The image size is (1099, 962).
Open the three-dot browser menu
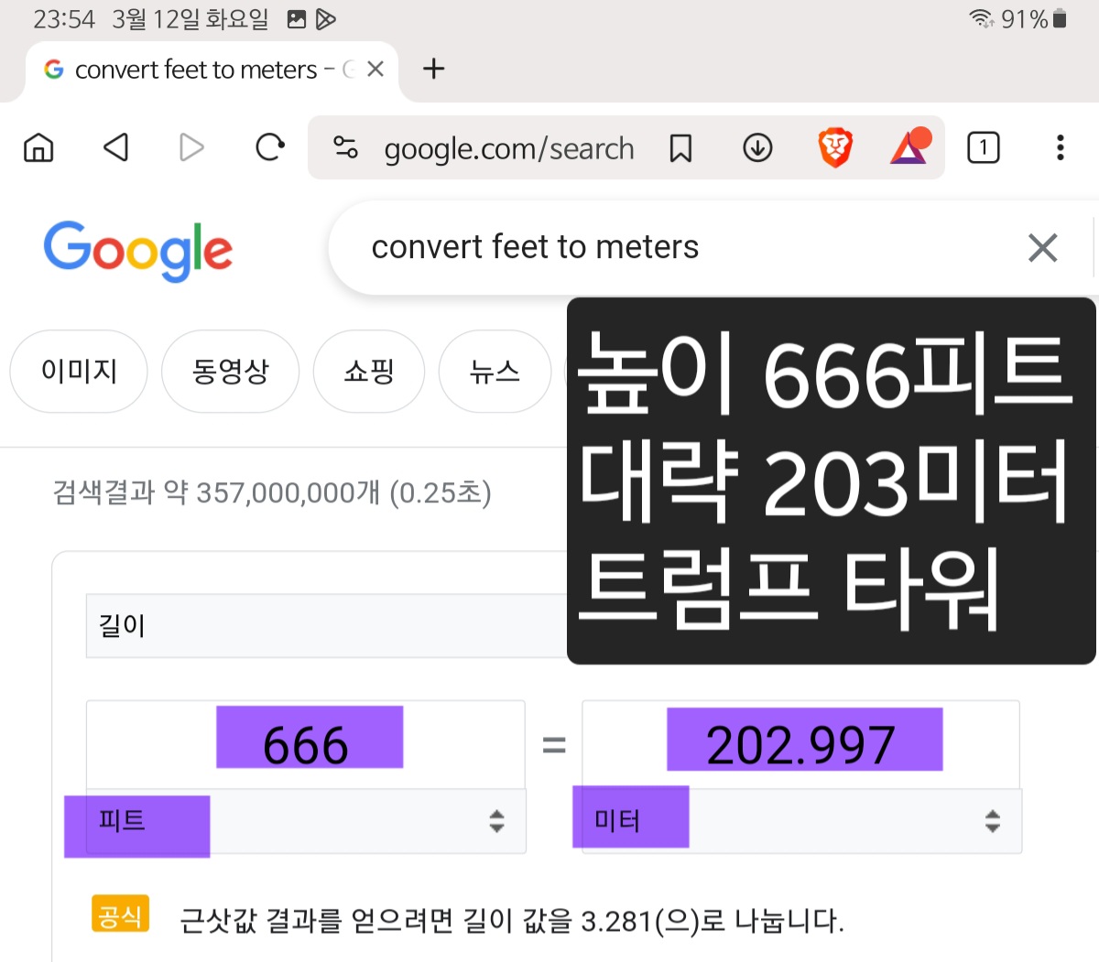pyautogui.click(x=1061, y=147)
